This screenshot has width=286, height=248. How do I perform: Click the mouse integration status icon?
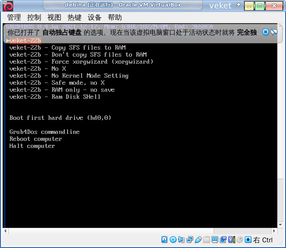(x=240, y=239)
